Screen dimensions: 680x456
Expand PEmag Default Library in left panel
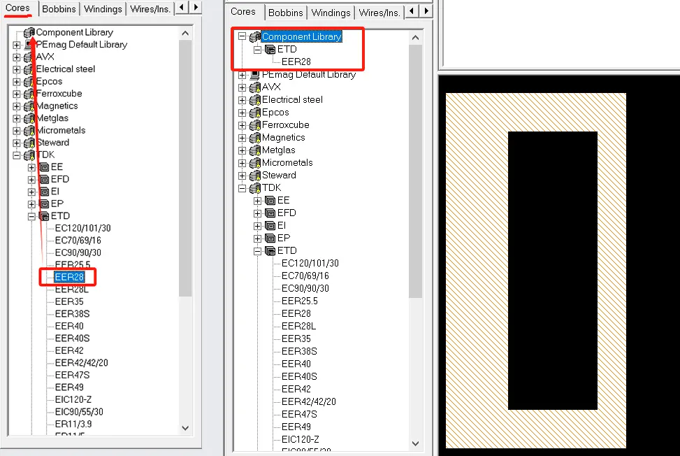(17, 45)
